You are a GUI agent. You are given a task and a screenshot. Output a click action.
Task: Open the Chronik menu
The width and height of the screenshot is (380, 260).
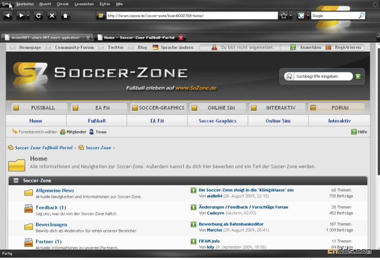(63, 4)
